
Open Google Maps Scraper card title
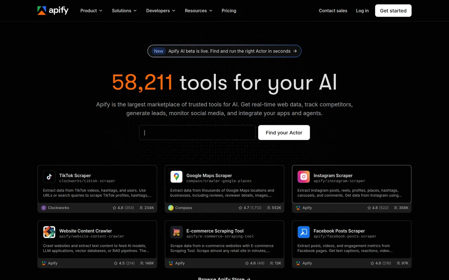tap(209, 175)
